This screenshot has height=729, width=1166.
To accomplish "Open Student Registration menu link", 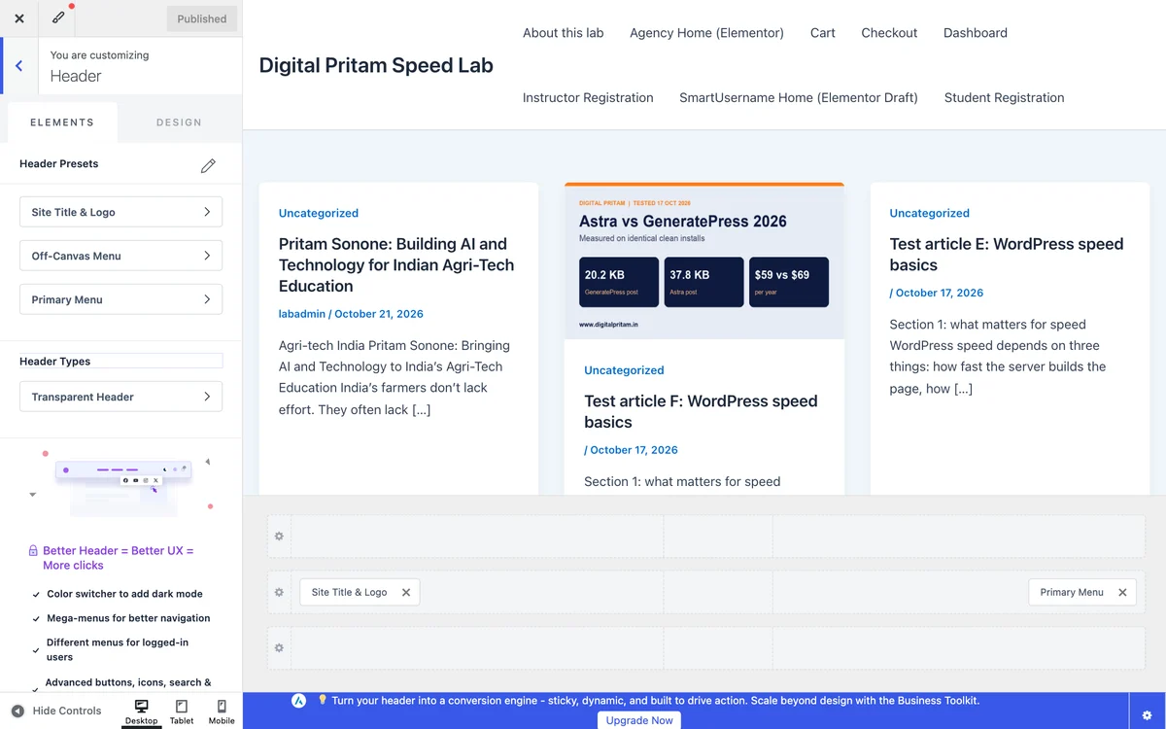I will (x=1004, y=98).
